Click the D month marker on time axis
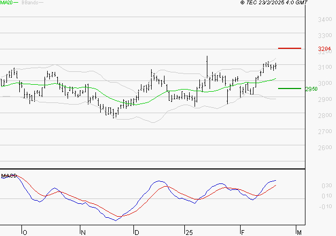Screen dimensions: 336x236 tap(137, 233)
